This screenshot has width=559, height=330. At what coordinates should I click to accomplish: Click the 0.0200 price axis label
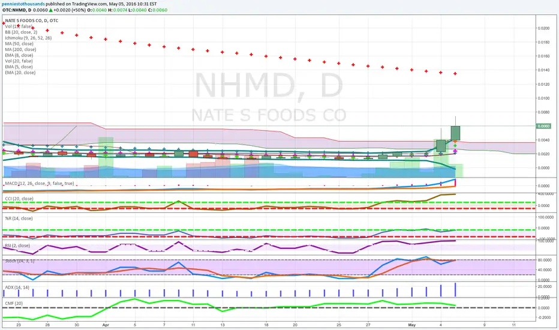point(543,28)
